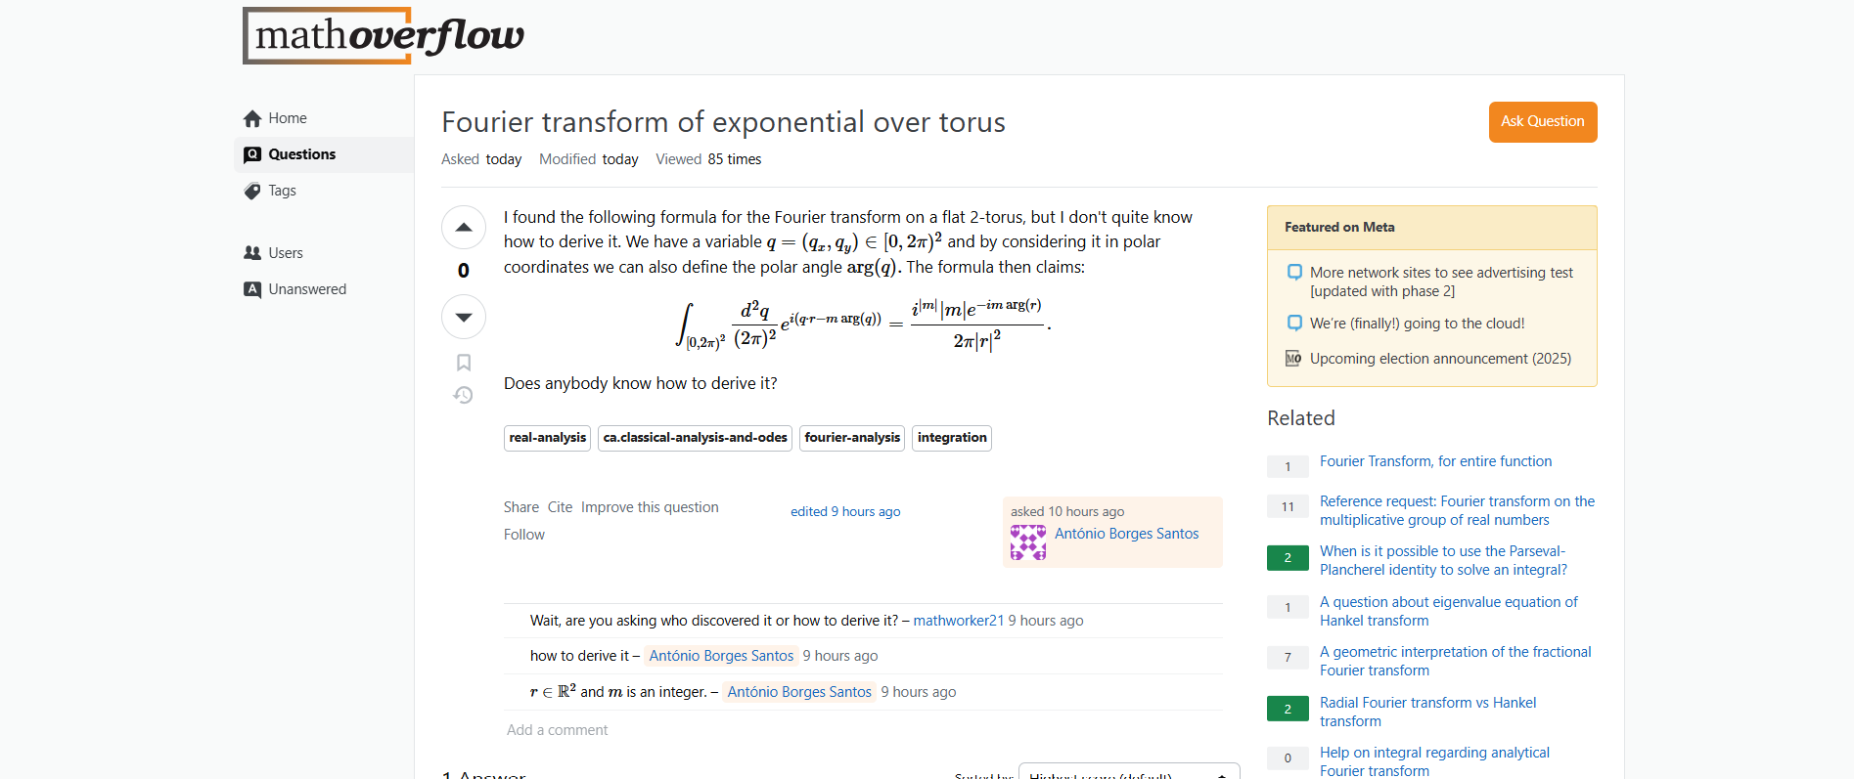1854x779 pixels.
Task: Open 'edited 9 hours ago' revision link
Action: 845,511
